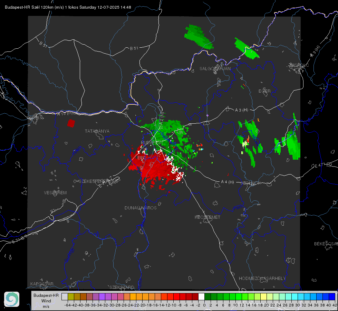Click the '0' value on the legend scale
Screen dimensions: 338x311
pyautogui.click(x=204, y=305)
